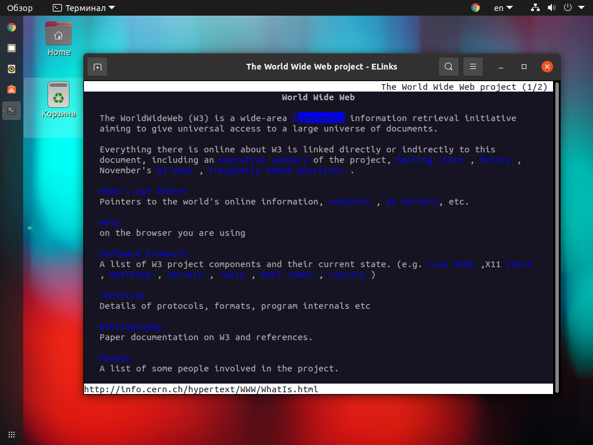
Task: Open the Technical link
Action: coord(123,296)
